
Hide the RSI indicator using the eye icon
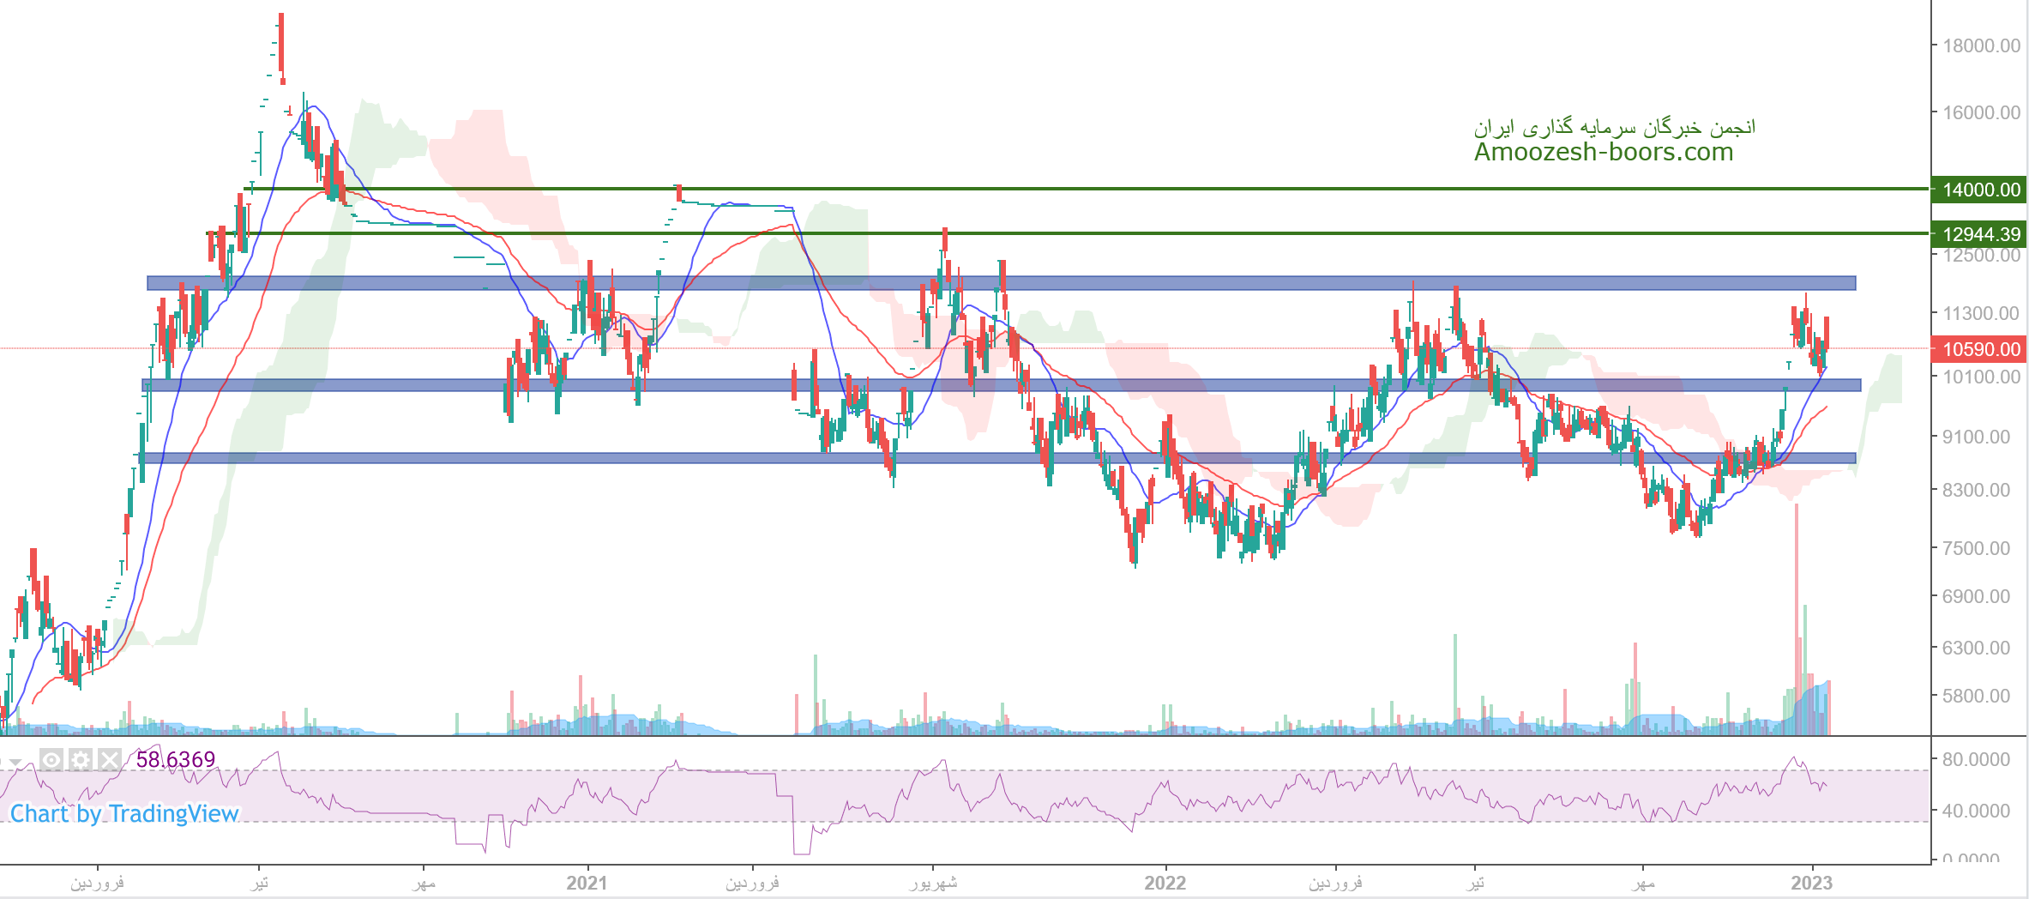click(x=51, y=760)
